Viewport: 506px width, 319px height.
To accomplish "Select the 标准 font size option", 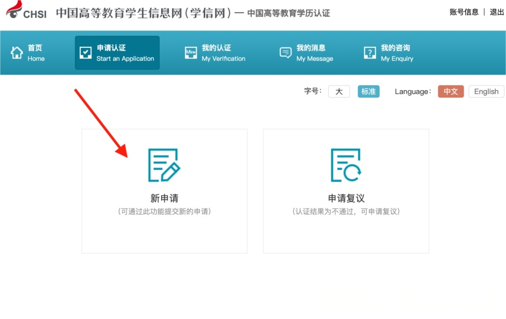I will (x=368, y=91).
